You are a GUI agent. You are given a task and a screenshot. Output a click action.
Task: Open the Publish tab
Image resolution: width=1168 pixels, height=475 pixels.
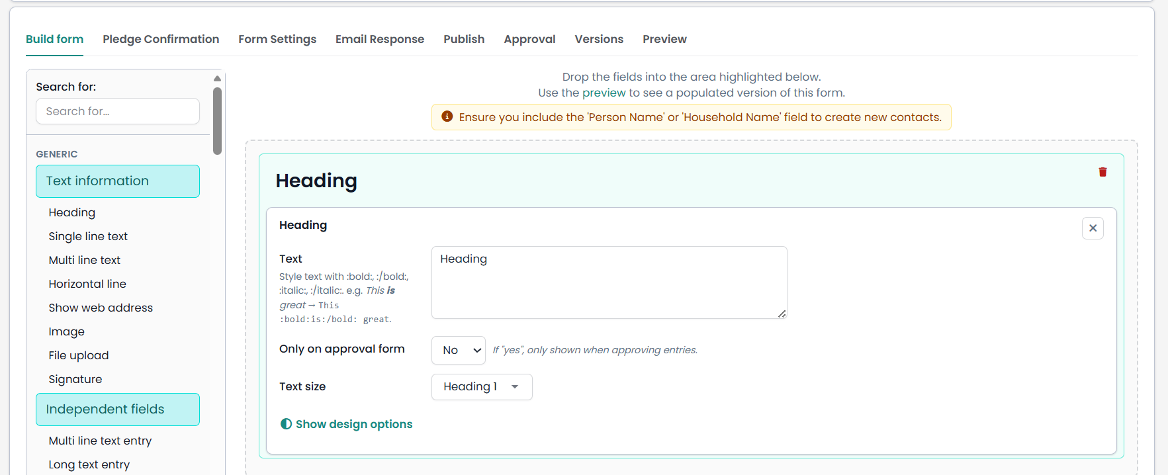[x=464, y=39]
